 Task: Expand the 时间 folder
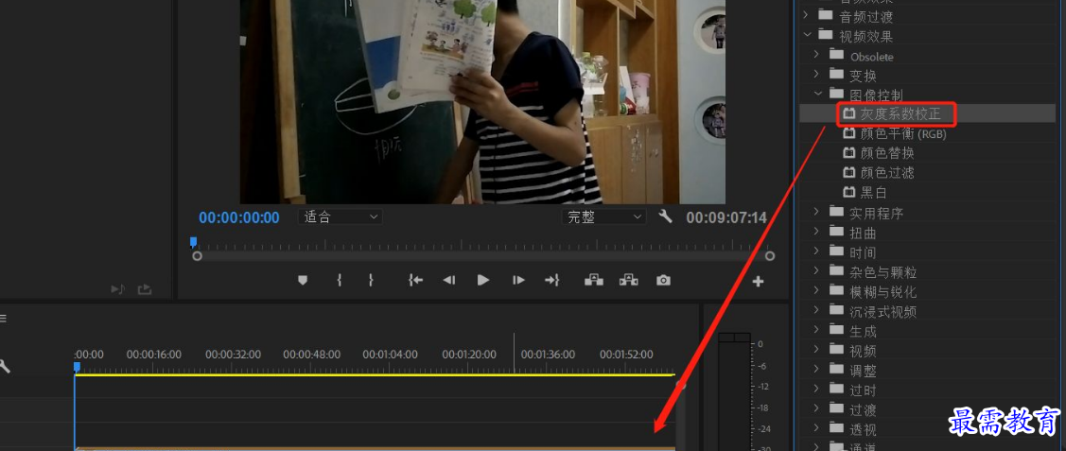(x=817, y=252)
